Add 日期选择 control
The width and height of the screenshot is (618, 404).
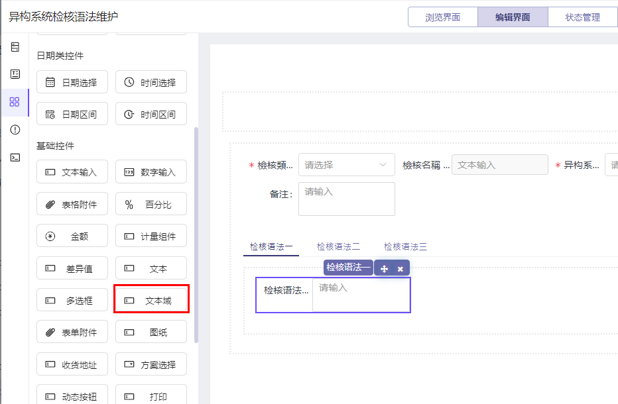(x=72, y=82)
